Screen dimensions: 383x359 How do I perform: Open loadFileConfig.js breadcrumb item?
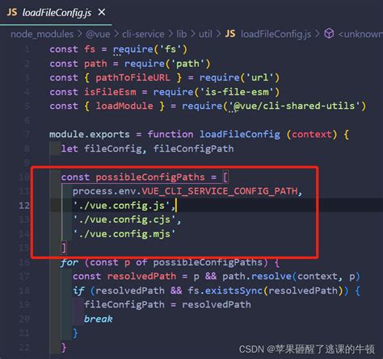[x=276, y=34]
